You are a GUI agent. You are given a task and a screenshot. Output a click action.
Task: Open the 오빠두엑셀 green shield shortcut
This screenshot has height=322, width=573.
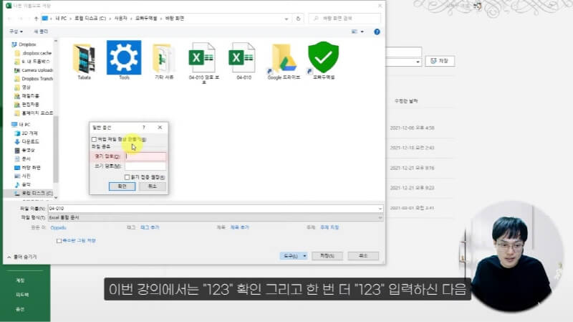pyautogui.click(x=324, y=57)
